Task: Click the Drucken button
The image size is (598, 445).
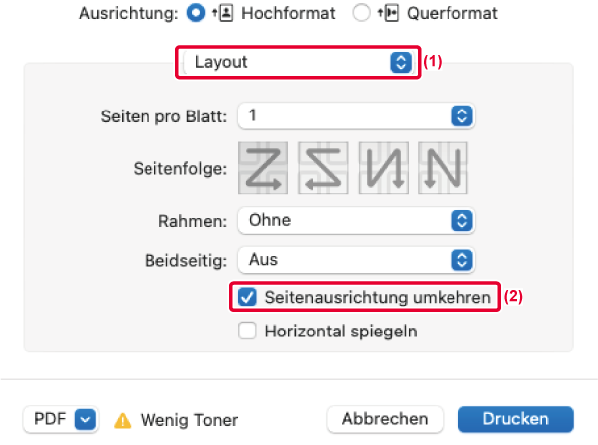Action: pyautogui.click(x=516, y=419)
